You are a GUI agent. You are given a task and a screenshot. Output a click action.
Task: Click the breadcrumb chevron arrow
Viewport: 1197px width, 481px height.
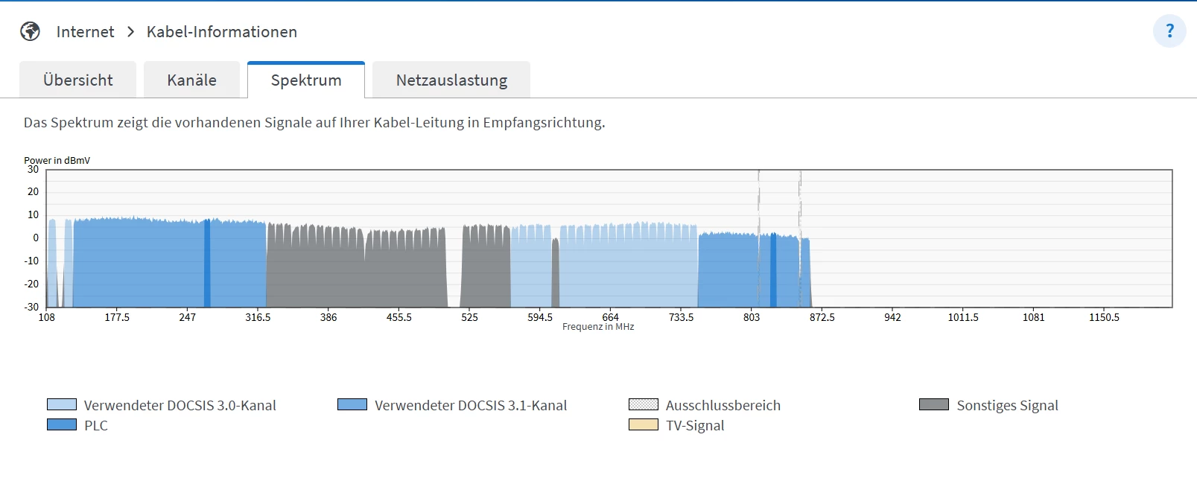pos(130,32)
